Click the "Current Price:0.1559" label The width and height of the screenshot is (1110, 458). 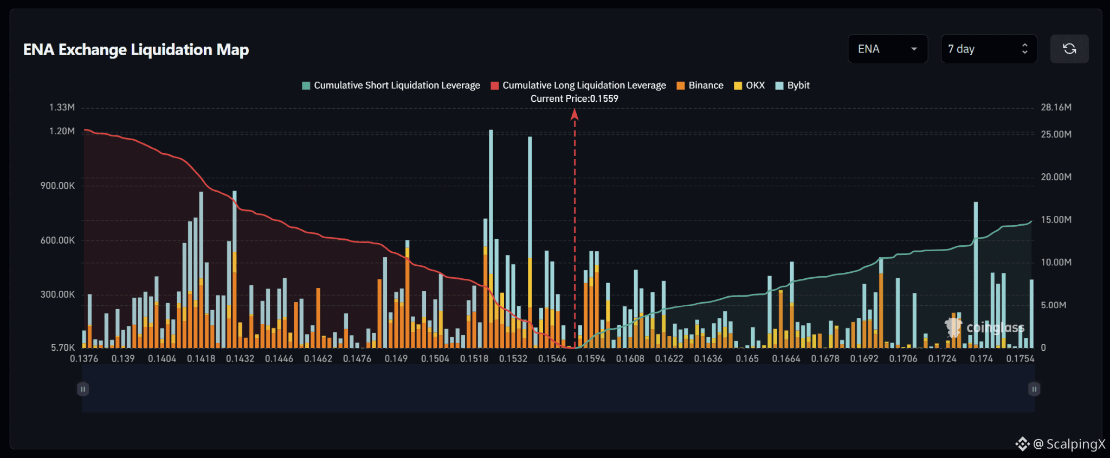click(575, 99)
